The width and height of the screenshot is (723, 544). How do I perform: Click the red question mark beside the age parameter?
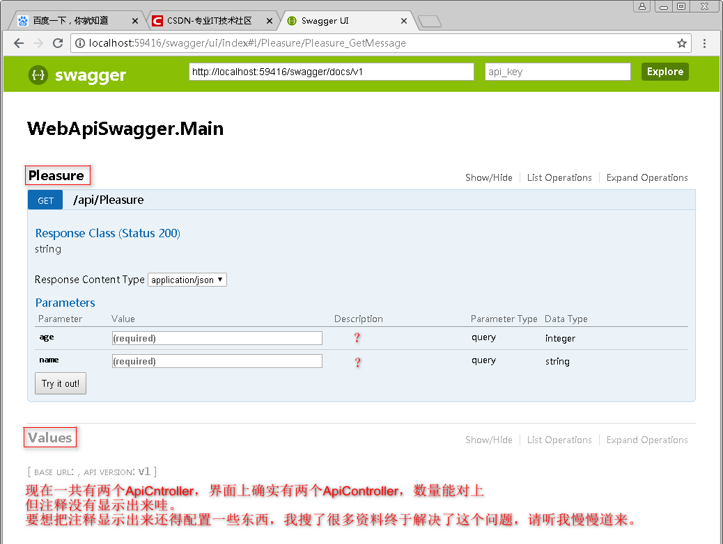(357, 337)
